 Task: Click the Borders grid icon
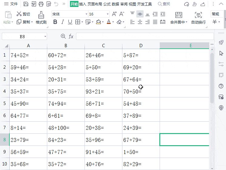pos(78,22)
